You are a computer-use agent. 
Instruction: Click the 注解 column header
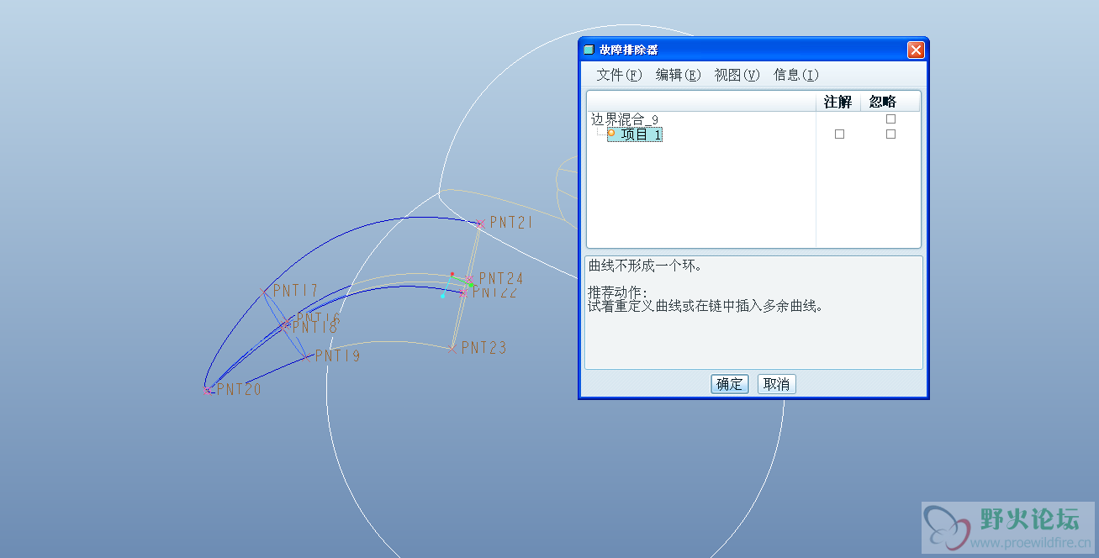pos(838,102)
